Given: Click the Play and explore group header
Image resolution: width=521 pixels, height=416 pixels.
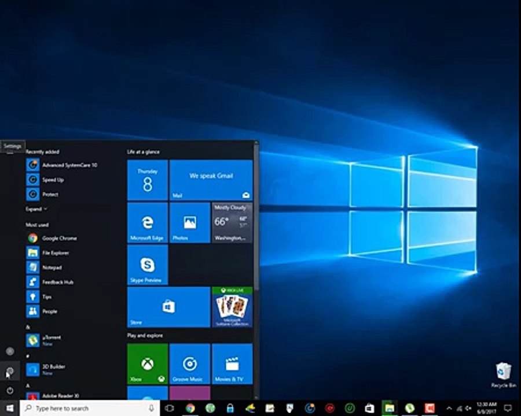Looking at the screenshot, I should point(145,336).
